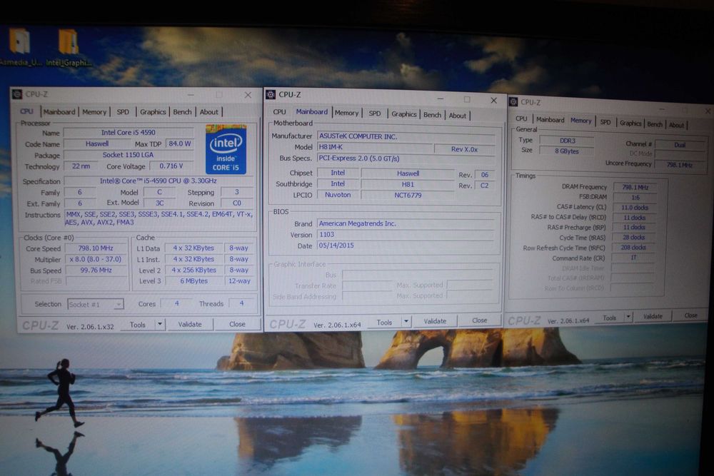This screenshot has width=714, height=476.
Task: Switch to Bench tab in middle CPU-Z window
Action: tap(432, 115)
